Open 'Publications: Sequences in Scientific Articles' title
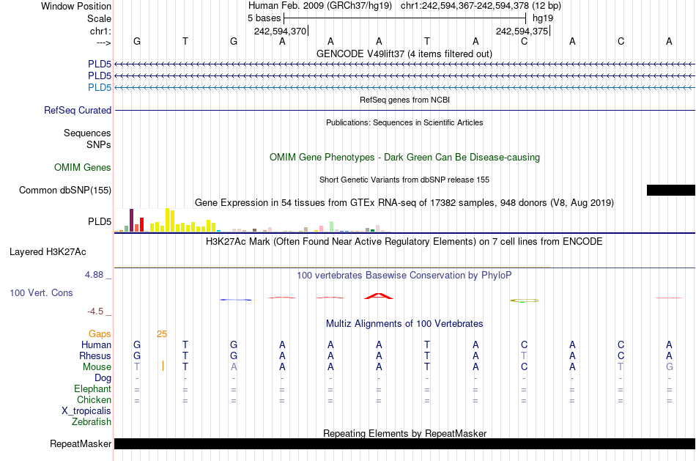This screenshot has width=696, height=461. (x=404, y=122)
